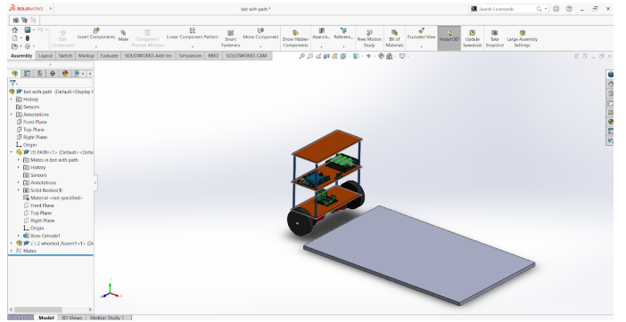Click Show Hidden Components
This screenshot has height=322, width=626.
point(295,38)
